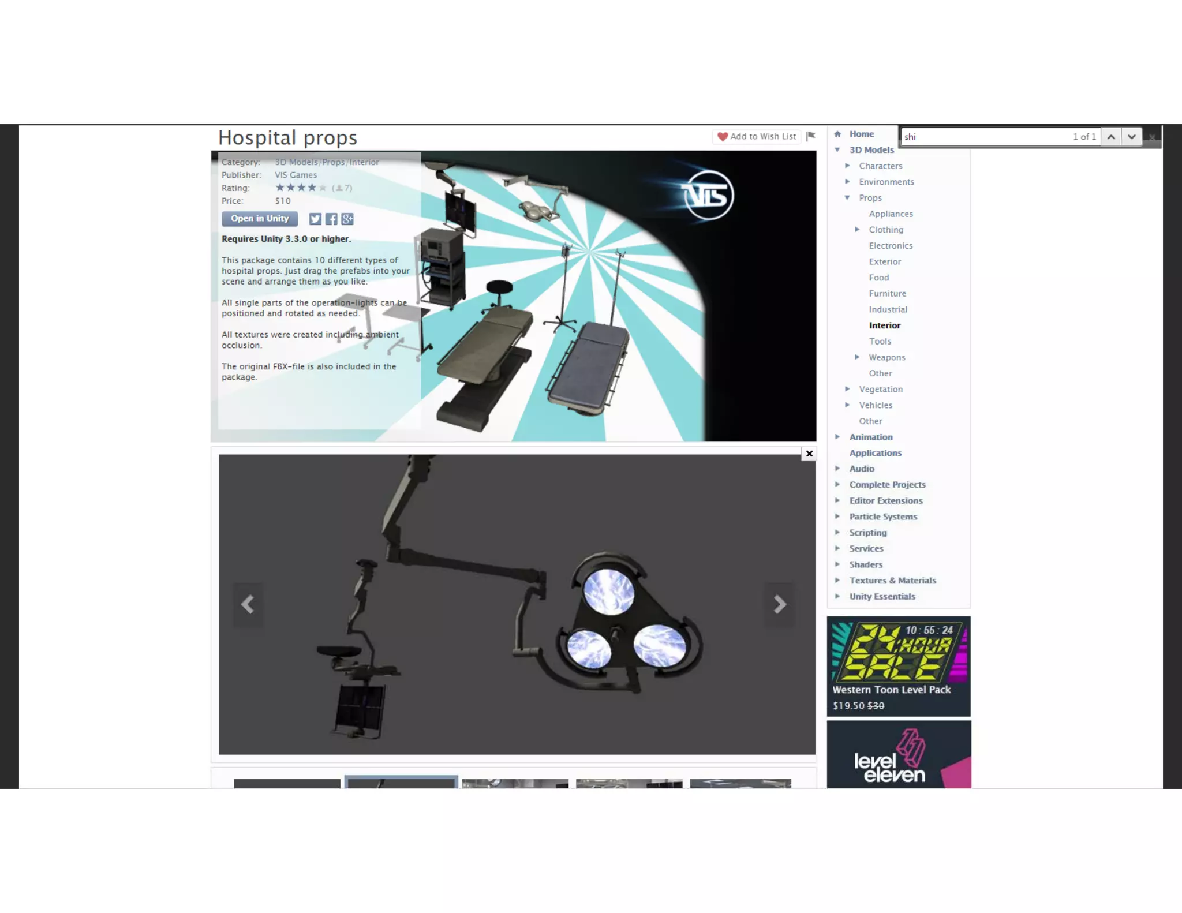Add the asset to Wish List
This screenshot has width=1182, height=913.
coord(757,136)
